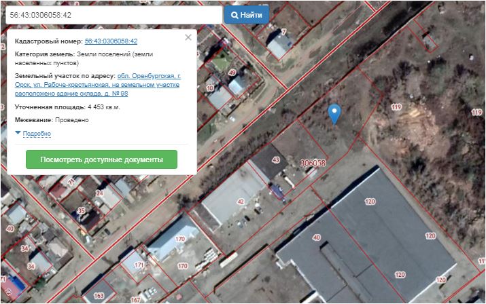486x304 pixels.
Task: Click the magnifier icon in Найти button
Action: [235, 15]
